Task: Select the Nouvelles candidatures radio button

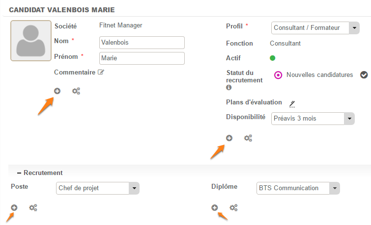Action: click(278, 75)
